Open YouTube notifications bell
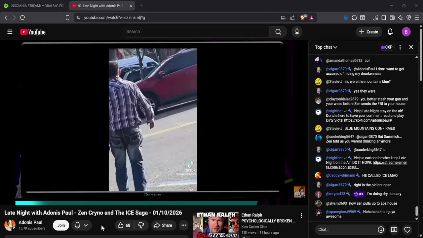Screen dimensions: 423x238 [390, 32]
